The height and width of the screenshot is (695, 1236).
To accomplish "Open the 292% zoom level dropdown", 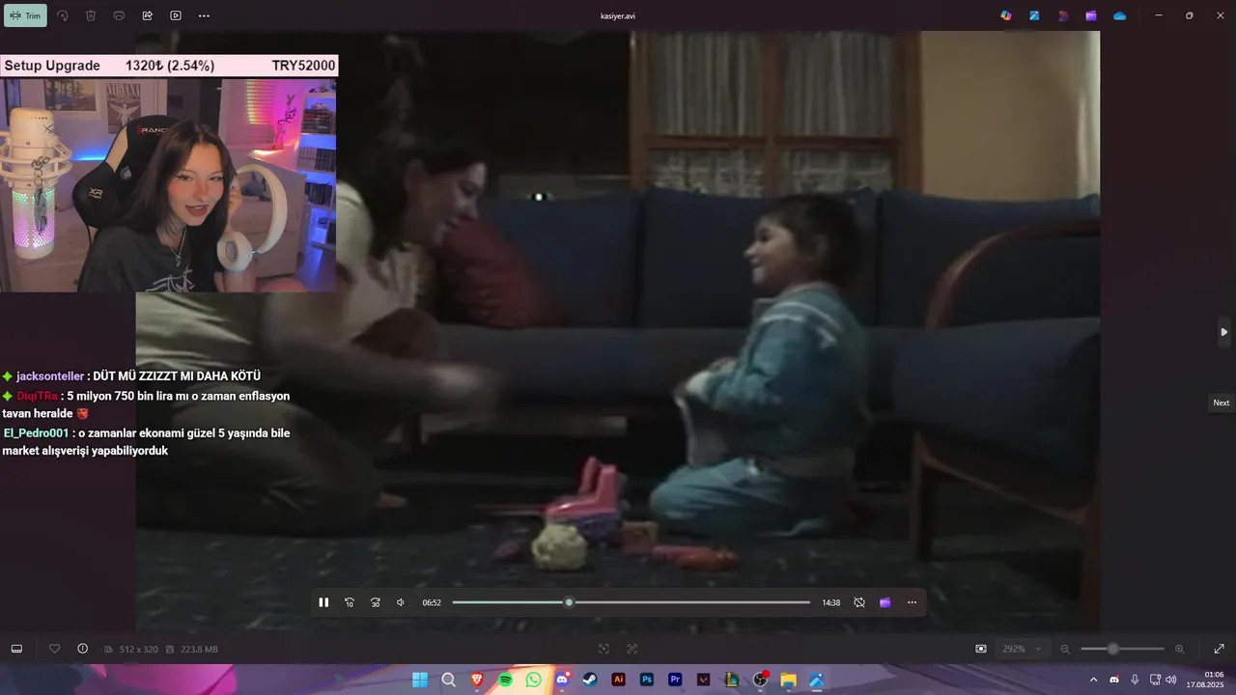I will pyautogui.click(x=1023, y=649).
